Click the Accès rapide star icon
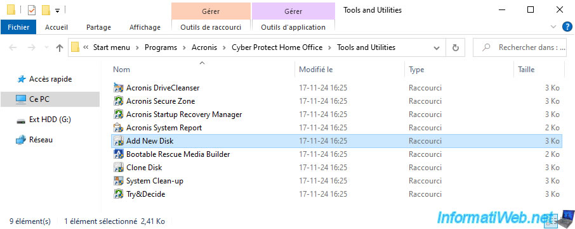This screenshot has width=575, height=229. [22, 79]
